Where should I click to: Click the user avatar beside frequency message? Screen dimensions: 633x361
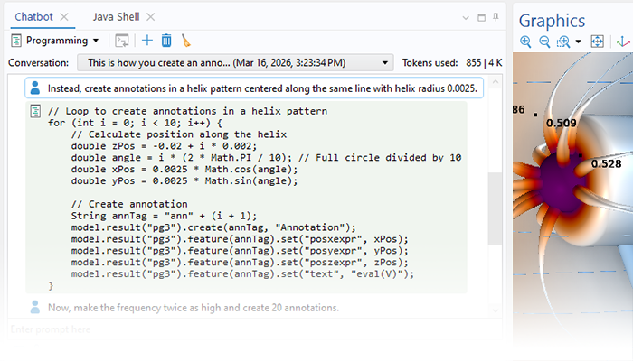[35, 307]
